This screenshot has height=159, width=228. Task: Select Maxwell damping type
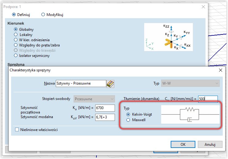click(128, 120)
